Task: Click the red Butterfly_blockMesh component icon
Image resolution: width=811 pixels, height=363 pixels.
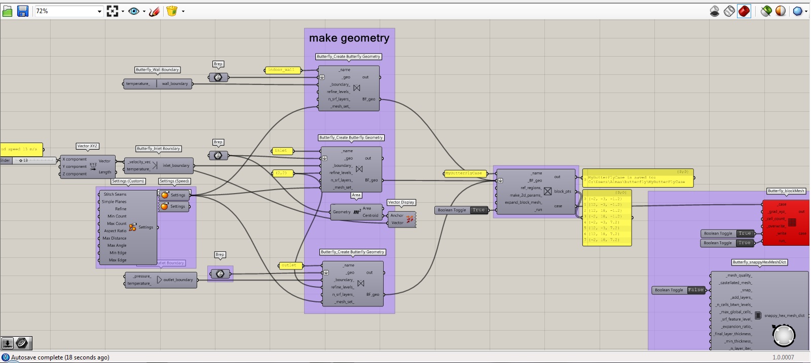Action: [792, 222]
